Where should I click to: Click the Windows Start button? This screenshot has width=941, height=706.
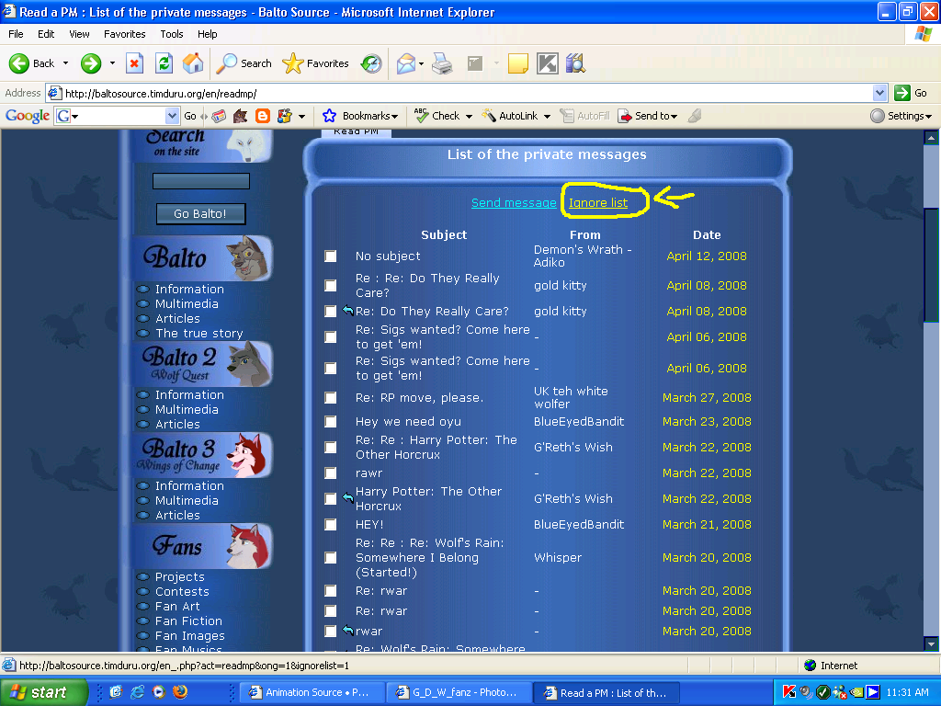43,692
